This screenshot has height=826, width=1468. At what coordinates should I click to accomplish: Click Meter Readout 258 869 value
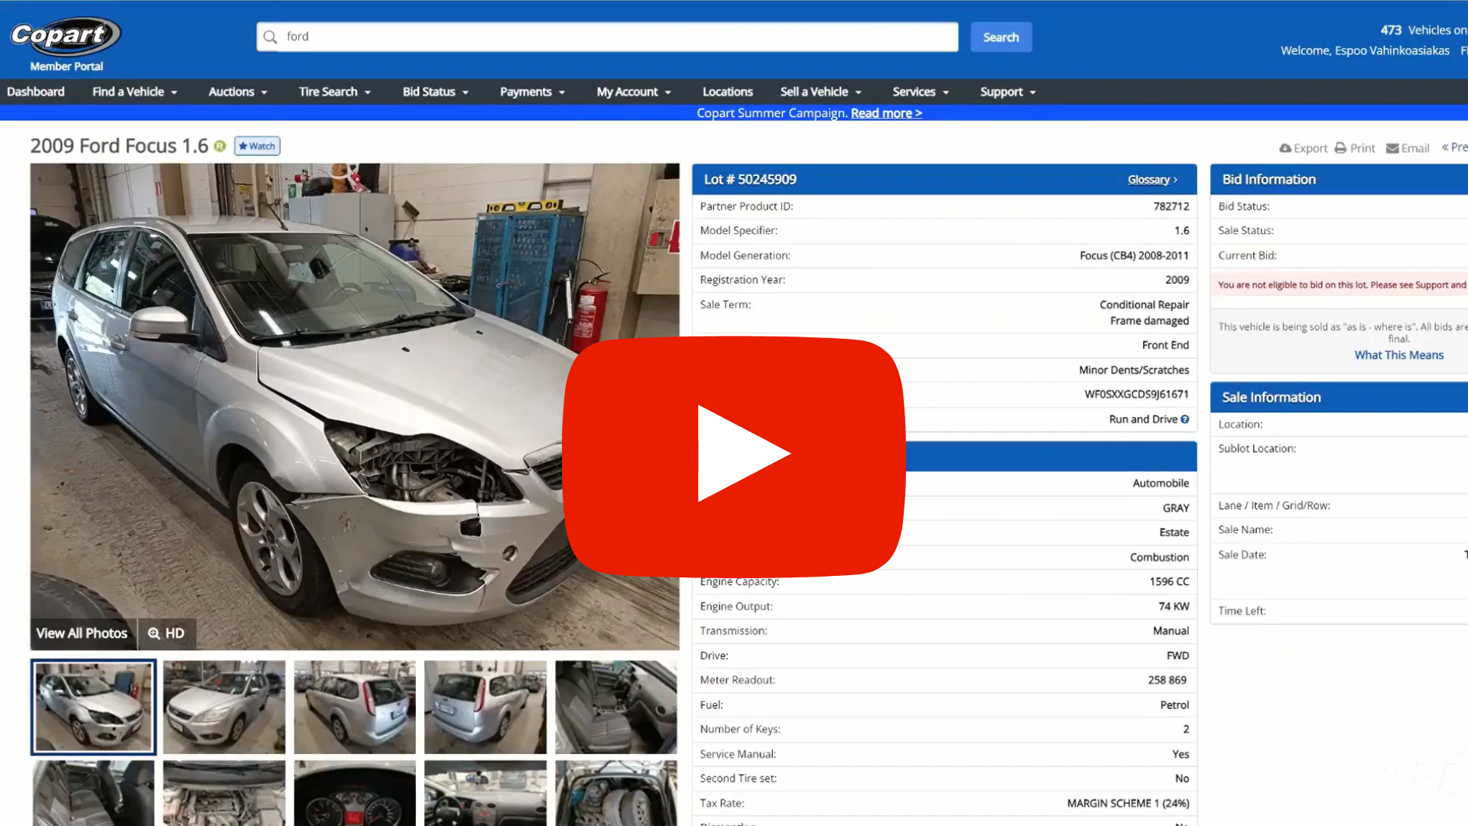pos(1167,680)
